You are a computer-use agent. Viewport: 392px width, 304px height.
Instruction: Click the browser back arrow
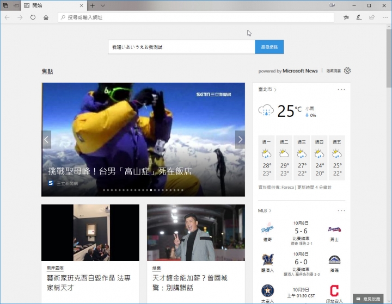pos(7,17)
